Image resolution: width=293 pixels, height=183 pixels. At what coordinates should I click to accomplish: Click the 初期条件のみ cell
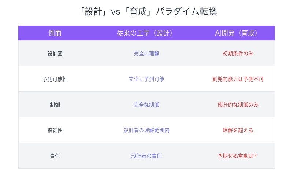(x=238, y=53)
